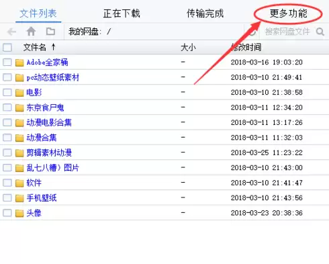Check the box for 电影
The width and height of the screenshot is (329, 264).
[x=7, y=92]
